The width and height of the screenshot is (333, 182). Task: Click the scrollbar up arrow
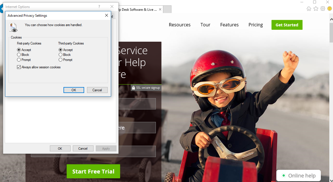click(331, 20)
